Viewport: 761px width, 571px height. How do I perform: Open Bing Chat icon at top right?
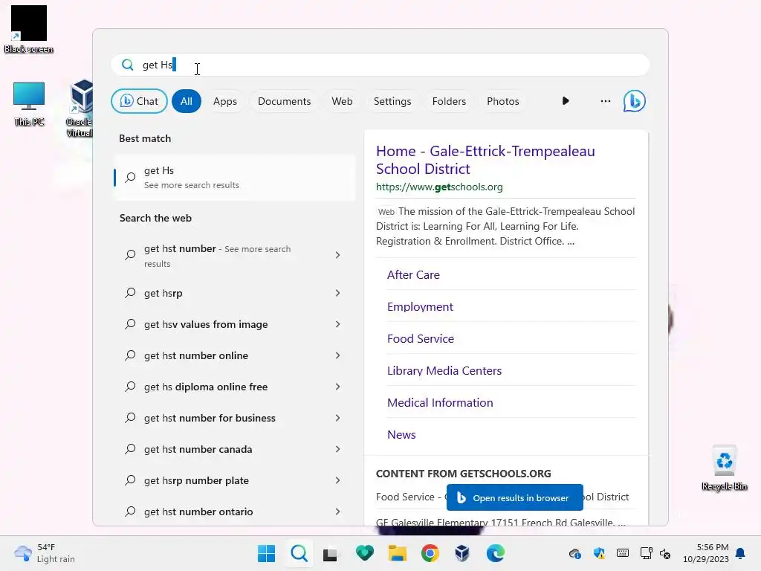click(x=635, y=101)
